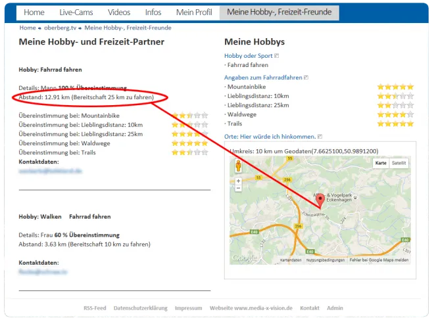Switch map to Satellit view
This screenshot has width=434, height=320.
(x=398, y=163)
